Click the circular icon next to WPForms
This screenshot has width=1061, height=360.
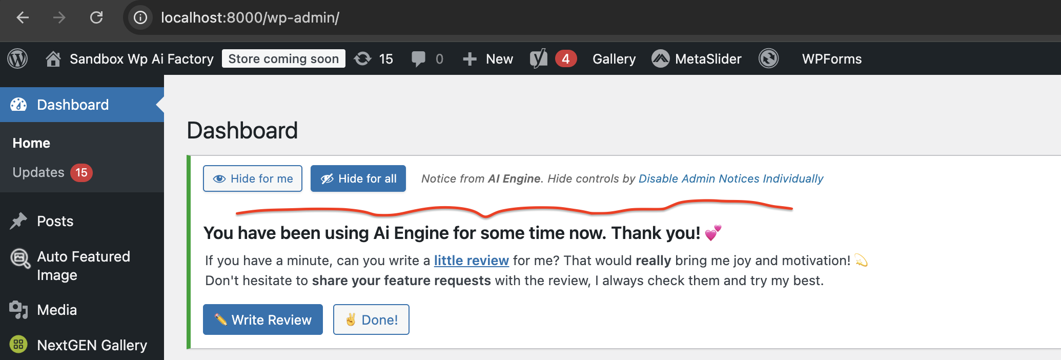tap(768, 58)
